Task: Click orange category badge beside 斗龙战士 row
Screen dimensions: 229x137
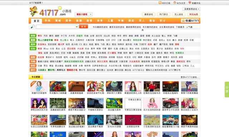Action: pyautogui.click(x=33, y=70)
